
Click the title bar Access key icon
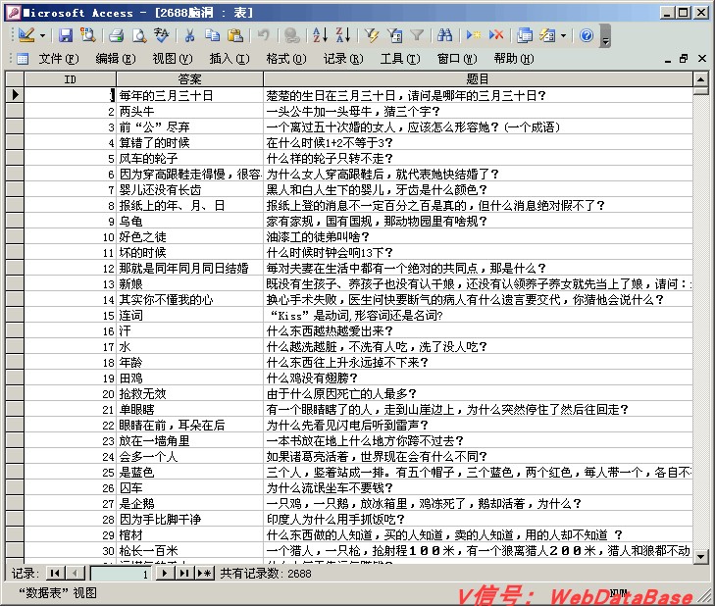pos(14,13)
